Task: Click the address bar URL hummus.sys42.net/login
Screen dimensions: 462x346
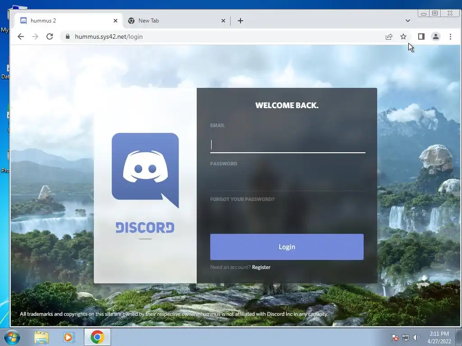Action: [109, 36]
